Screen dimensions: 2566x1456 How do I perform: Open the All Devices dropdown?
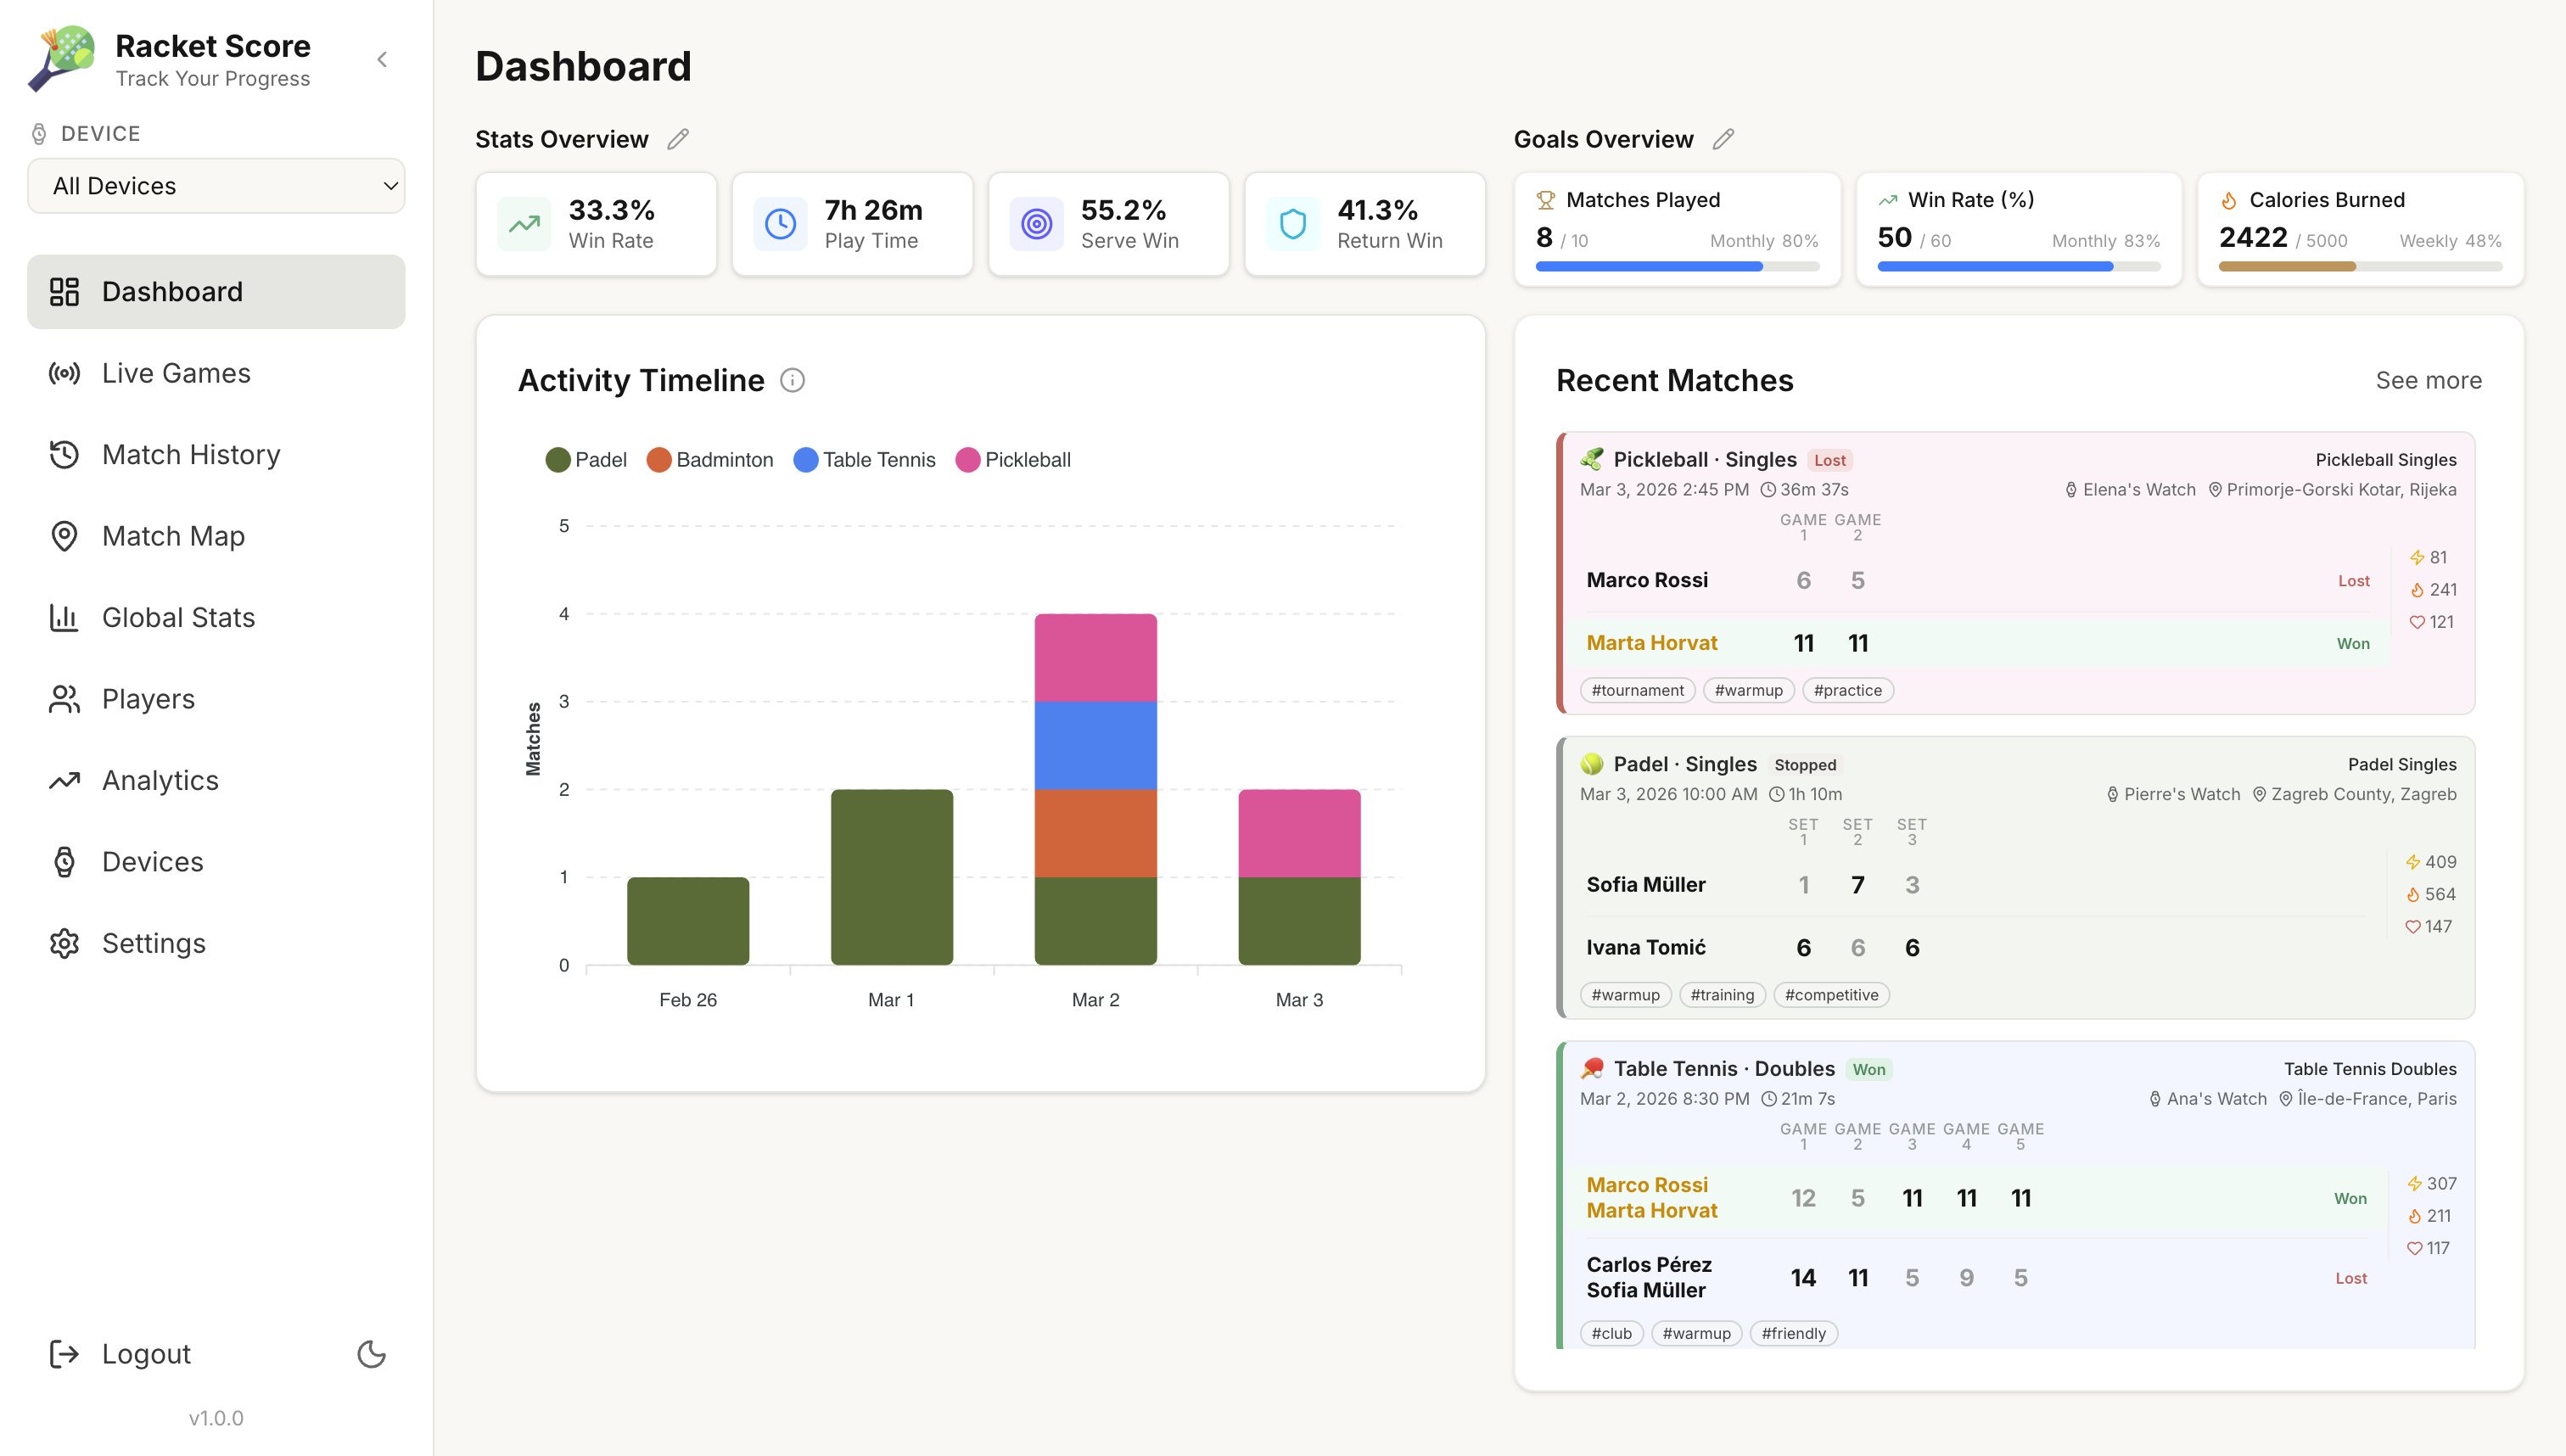tap(216, 186)
